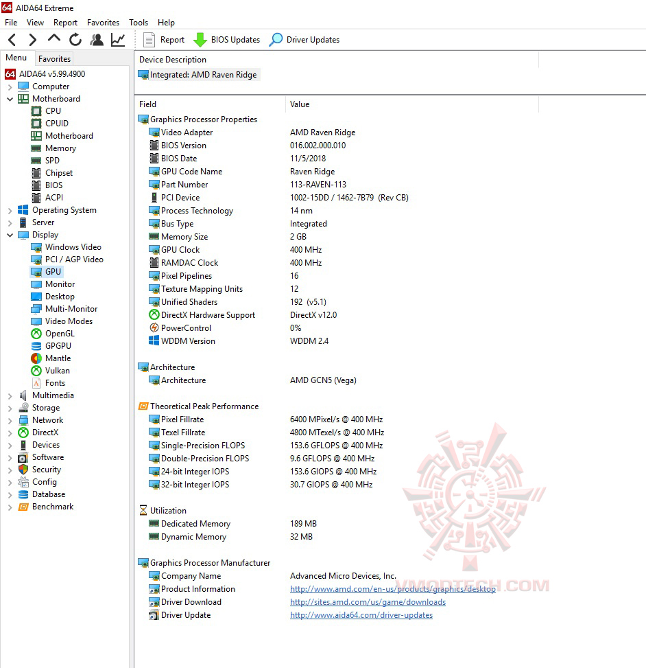Collapse the Motherboard tree node
This screenshot has width=646, height=668.
click(10, 99)
